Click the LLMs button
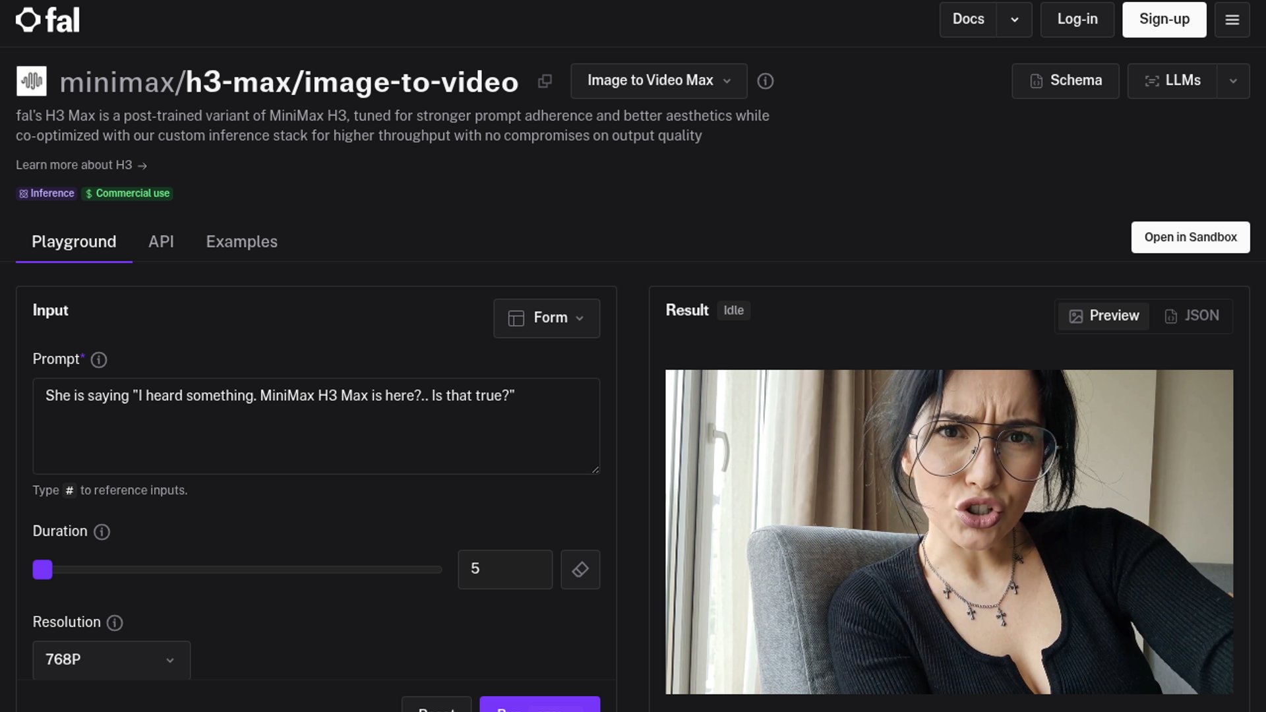 click(x=1172, y=81)
